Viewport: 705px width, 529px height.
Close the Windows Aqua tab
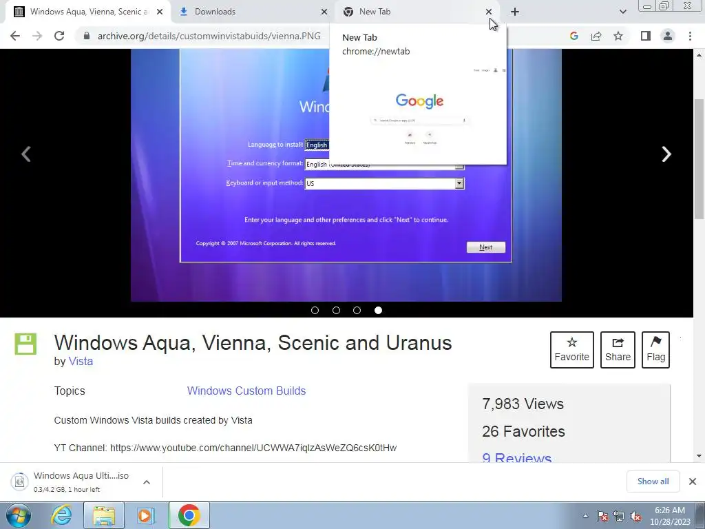pos(160,12)
